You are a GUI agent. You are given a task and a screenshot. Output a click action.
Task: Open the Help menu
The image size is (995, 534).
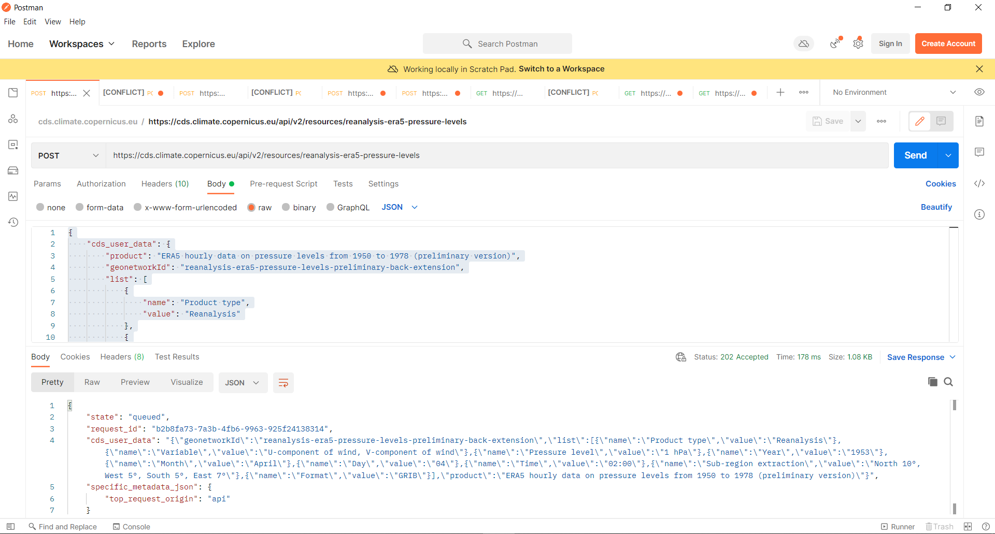[x=77, y=22]
